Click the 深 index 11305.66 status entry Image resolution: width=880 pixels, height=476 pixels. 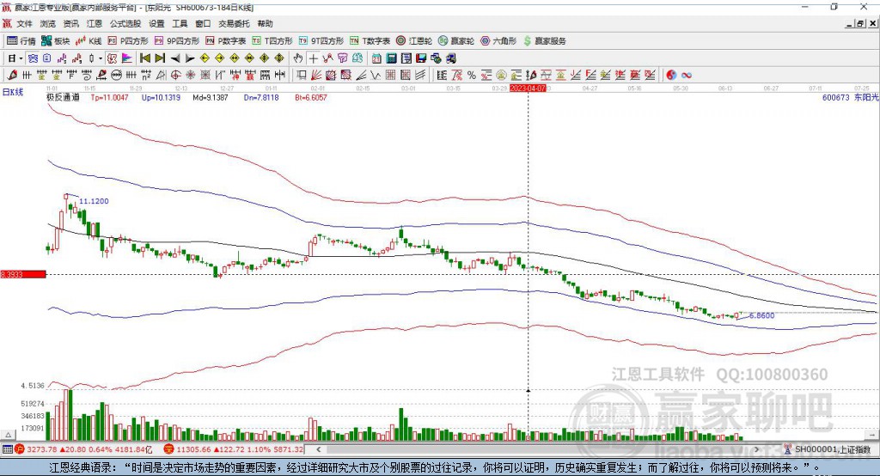[x=234, y=449]
